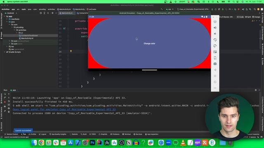Click the emulator Volume Up icon
The height and width of the screenshot is (148, 264).
215,28
